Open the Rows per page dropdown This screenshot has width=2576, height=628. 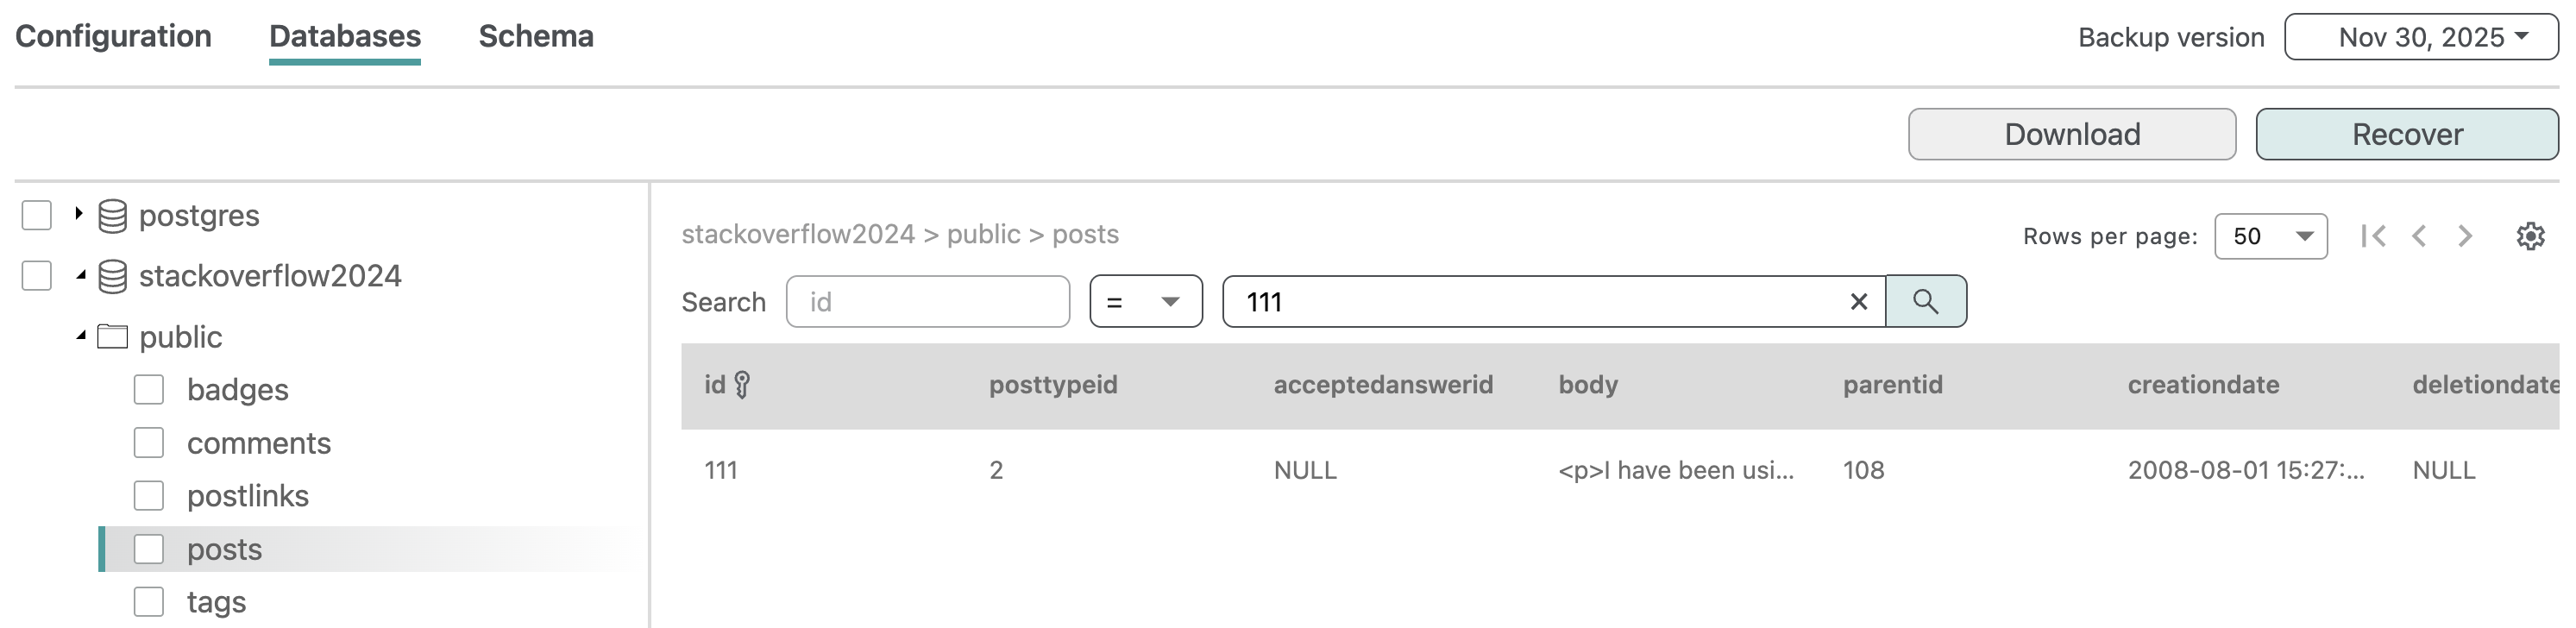(x=2270, y=236)
